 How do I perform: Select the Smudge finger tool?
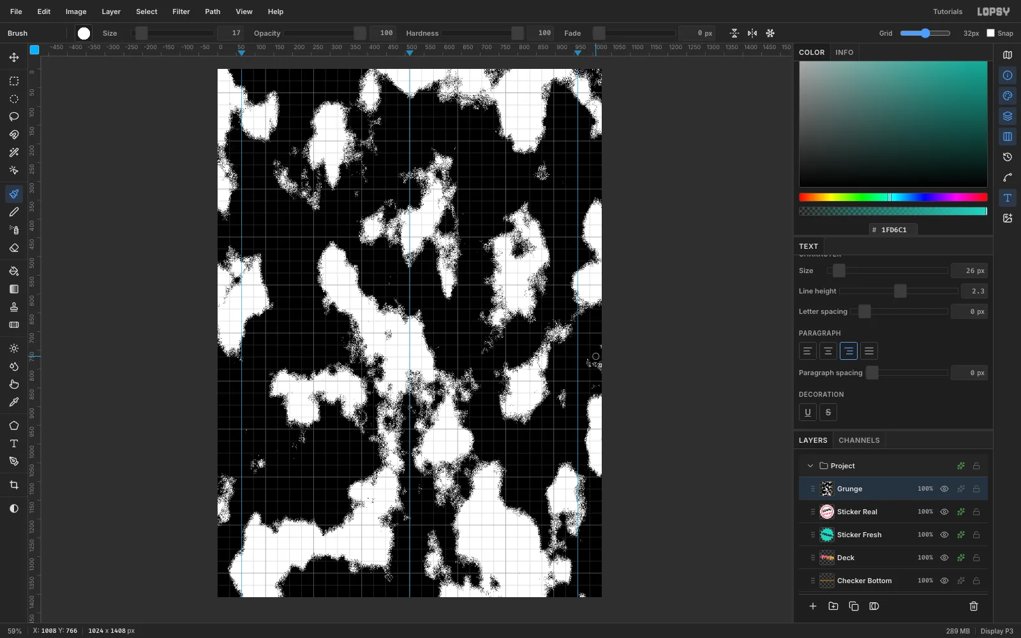click(x=14, y=384)
